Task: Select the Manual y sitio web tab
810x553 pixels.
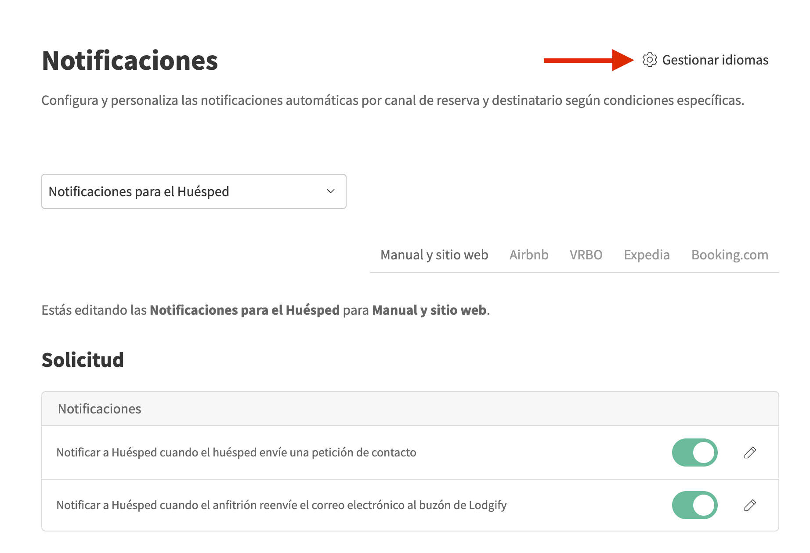Action: coord(434,255)
